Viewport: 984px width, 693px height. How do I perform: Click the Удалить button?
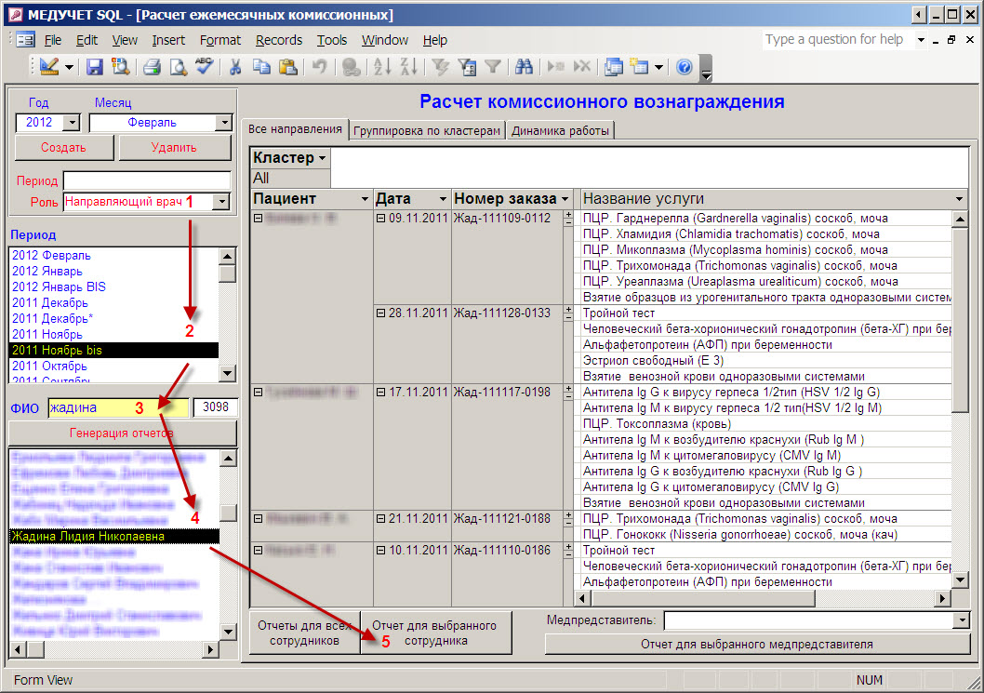pyautogui.click(x=175, y=148)
